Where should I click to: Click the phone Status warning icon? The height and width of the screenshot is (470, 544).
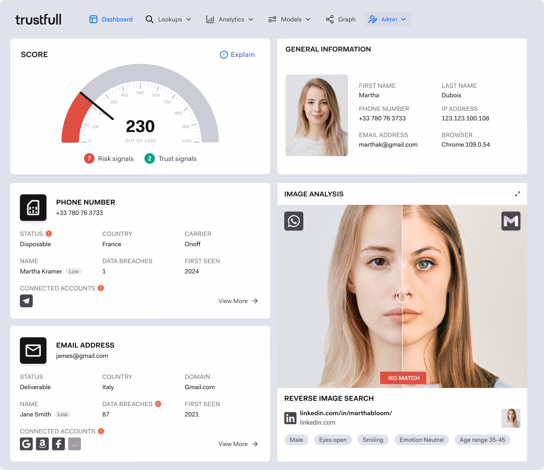click(x=49, y=234)
